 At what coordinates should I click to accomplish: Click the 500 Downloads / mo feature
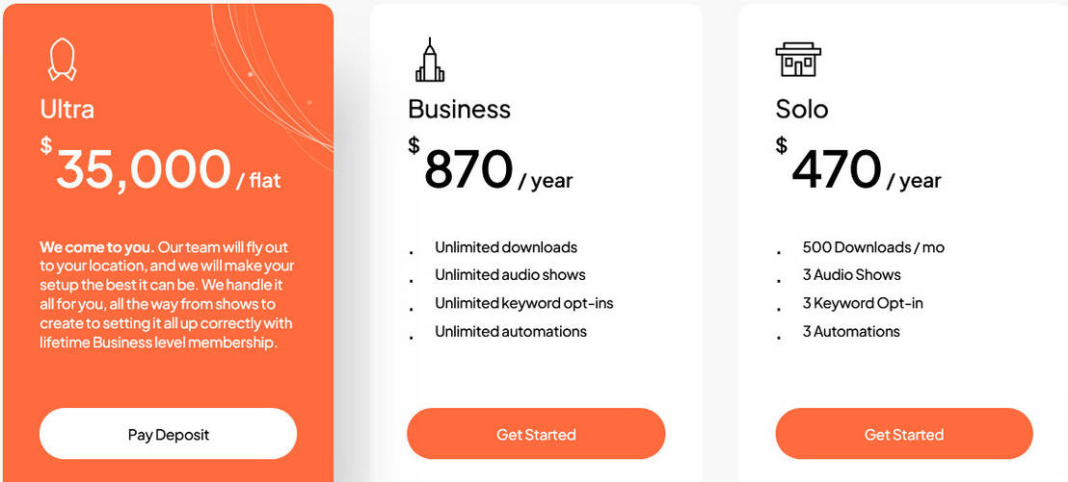pyautogui.click(x=873, y=247)
